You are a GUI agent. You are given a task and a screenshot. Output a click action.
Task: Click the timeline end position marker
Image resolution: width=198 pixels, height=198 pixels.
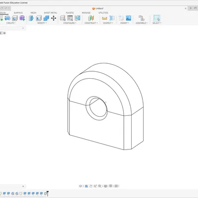pos(48,193)
